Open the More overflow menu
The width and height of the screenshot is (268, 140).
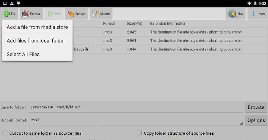pos(258,14)
